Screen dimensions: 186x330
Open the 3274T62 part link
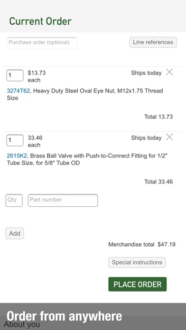coord(19,91)
